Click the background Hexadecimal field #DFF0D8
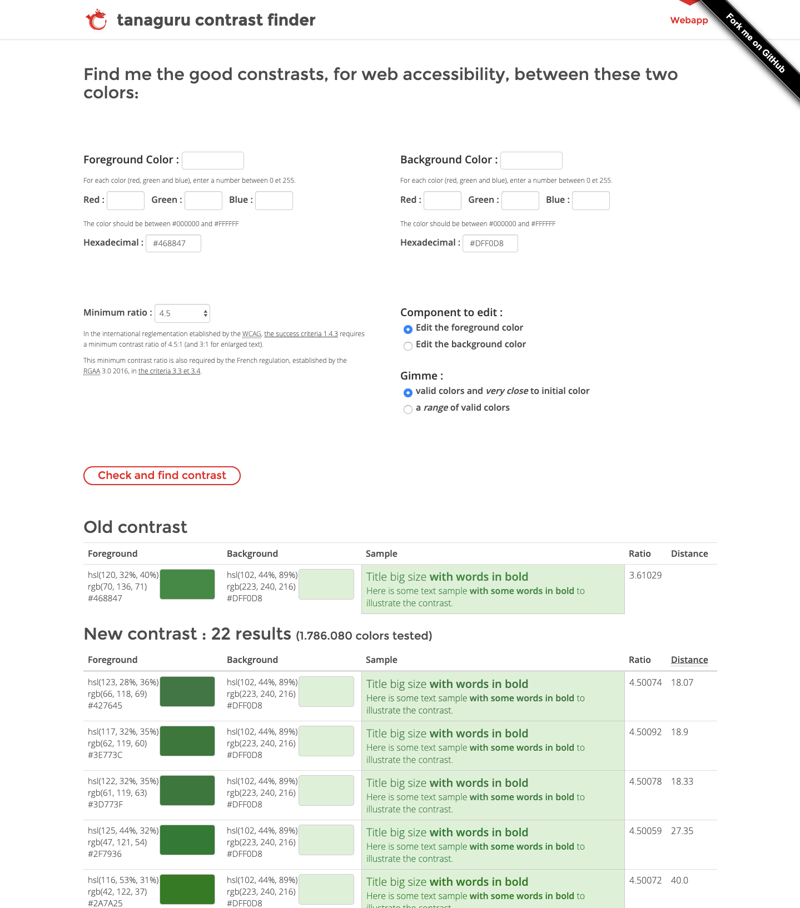This screenshot has width=800, height=908. (x=490, y=243)
